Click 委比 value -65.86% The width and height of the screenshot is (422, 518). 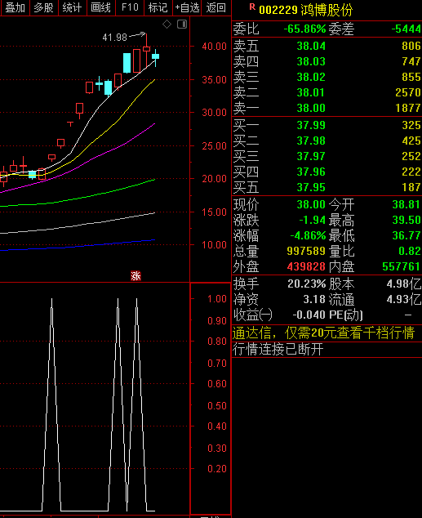tap(304, 29)
